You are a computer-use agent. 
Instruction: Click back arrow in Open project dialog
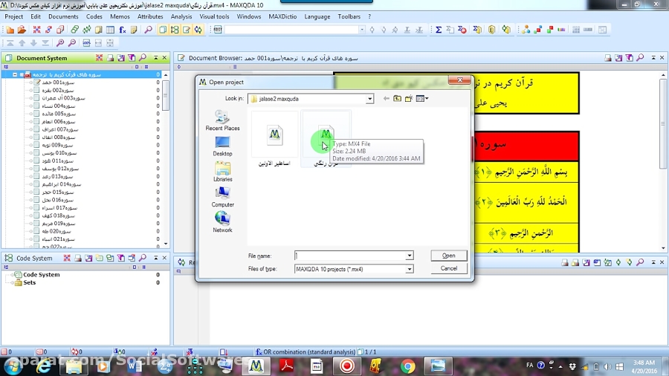click(x=386, y=99)
